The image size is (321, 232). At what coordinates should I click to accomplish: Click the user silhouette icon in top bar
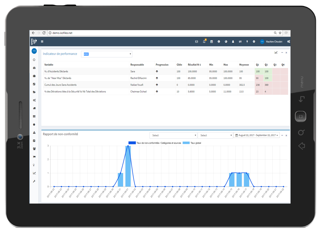(x=233, y=42)
